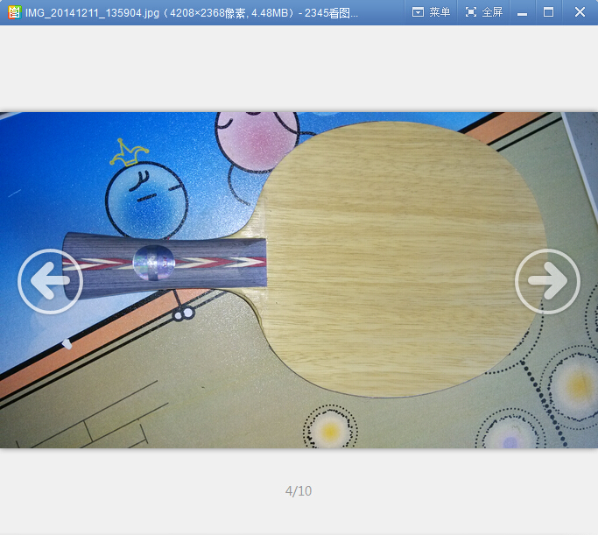Minimize the image viewer window
The image size is (598, 535).
click(522, 12)
